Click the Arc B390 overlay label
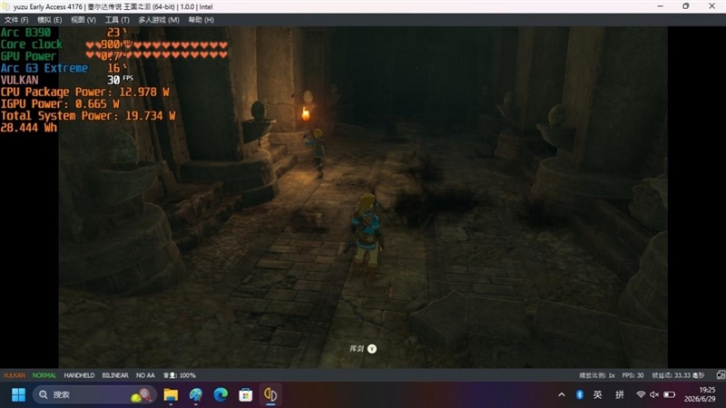The height and width of the screenshot is (408, 726). 25,33
